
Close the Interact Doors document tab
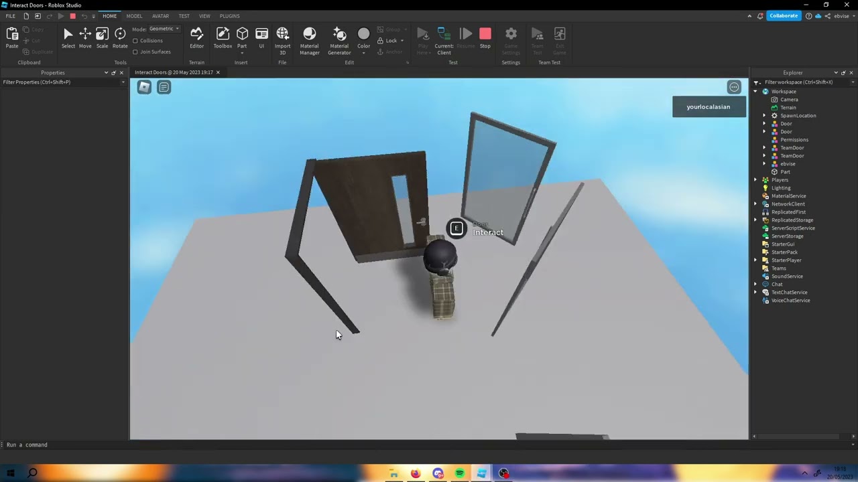pyautogui.click(x=218, y=72)
